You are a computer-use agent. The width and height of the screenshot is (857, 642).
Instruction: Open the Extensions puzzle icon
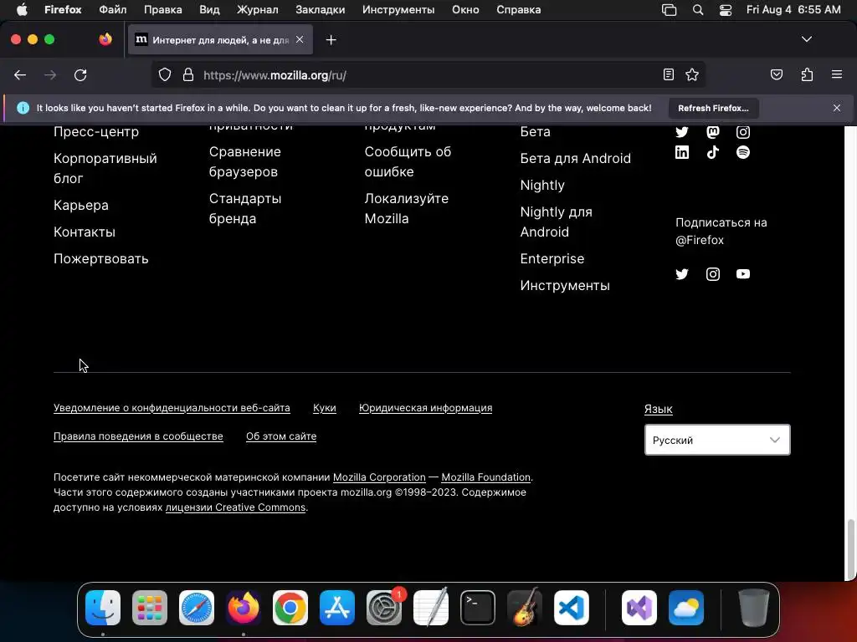pos(808,74)
